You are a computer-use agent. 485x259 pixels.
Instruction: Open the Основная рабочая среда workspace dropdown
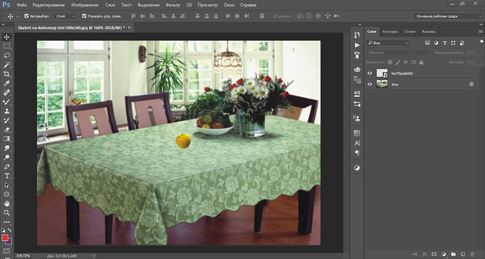[x=448, y=16]
